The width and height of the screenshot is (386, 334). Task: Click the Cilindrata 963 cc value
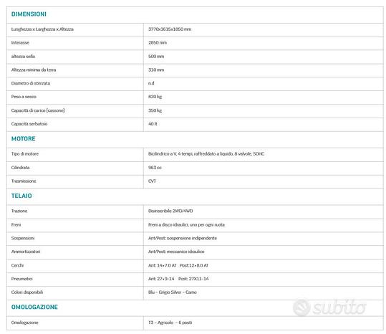[x=155, y=168]
